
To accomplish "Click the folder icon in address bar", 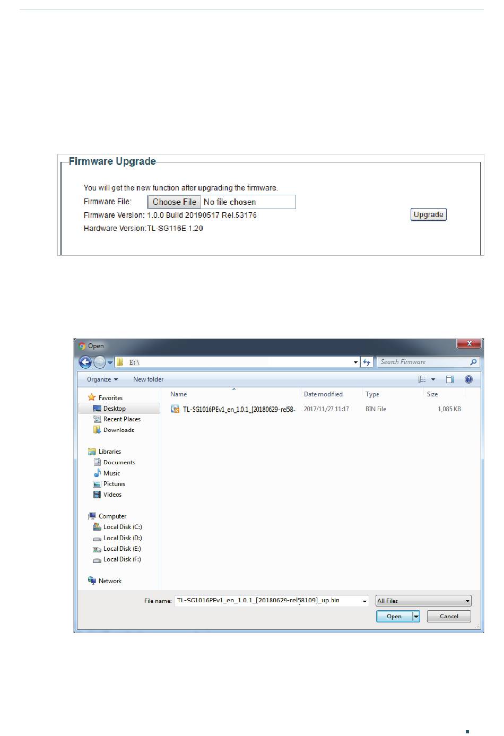I will 120,362.
